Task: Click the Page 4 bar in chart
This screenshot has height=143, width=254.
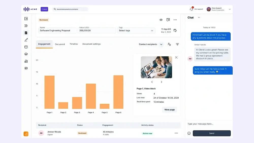Action: tap(91, 96)
